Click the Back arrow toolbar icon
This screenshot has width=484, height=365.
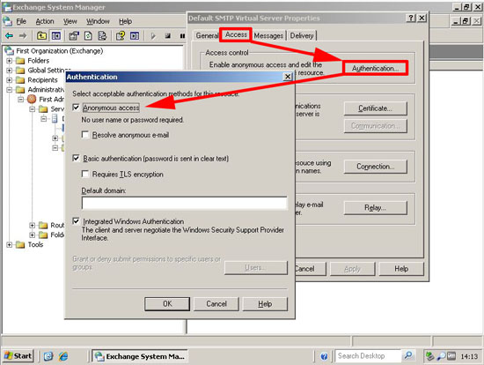[10, 36]
